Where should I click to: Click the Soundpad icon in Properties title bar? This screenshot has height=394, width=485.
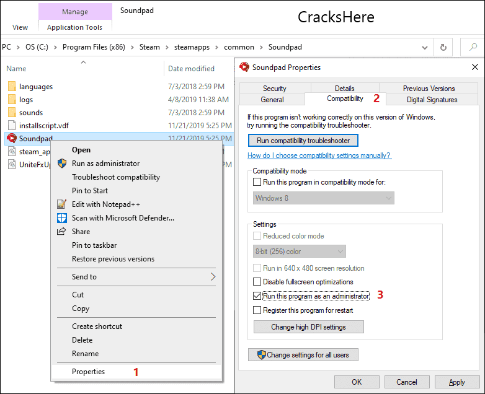[x=244, y=67]
